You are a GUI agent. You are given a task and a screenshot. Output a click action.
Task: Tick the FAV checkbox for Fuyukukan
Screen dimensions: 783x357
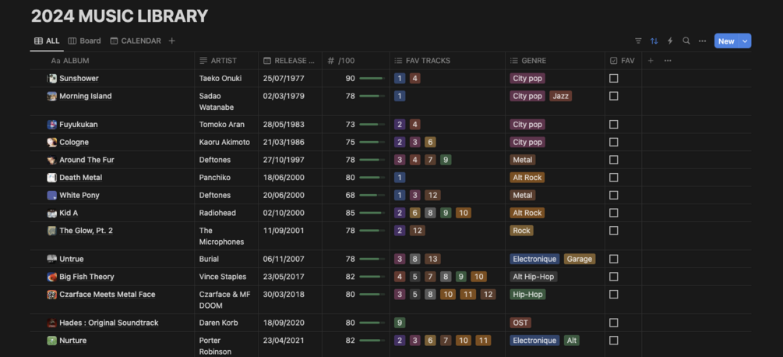pos(614,124)
